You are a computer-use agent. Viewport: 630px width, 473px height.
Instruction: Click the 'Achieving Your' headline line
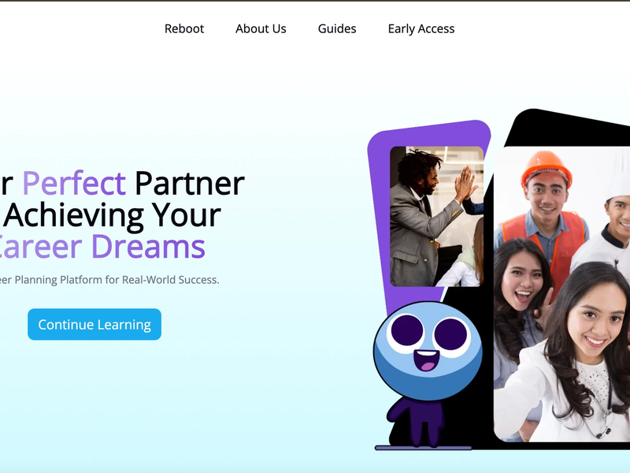click(113, 214)
